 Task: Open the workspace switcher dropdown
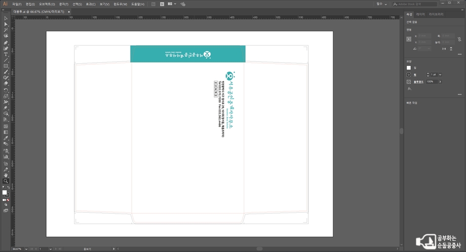point(381,4)
